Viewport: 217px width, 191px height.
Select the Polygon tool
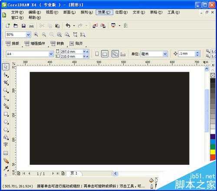tap(6, 129)
